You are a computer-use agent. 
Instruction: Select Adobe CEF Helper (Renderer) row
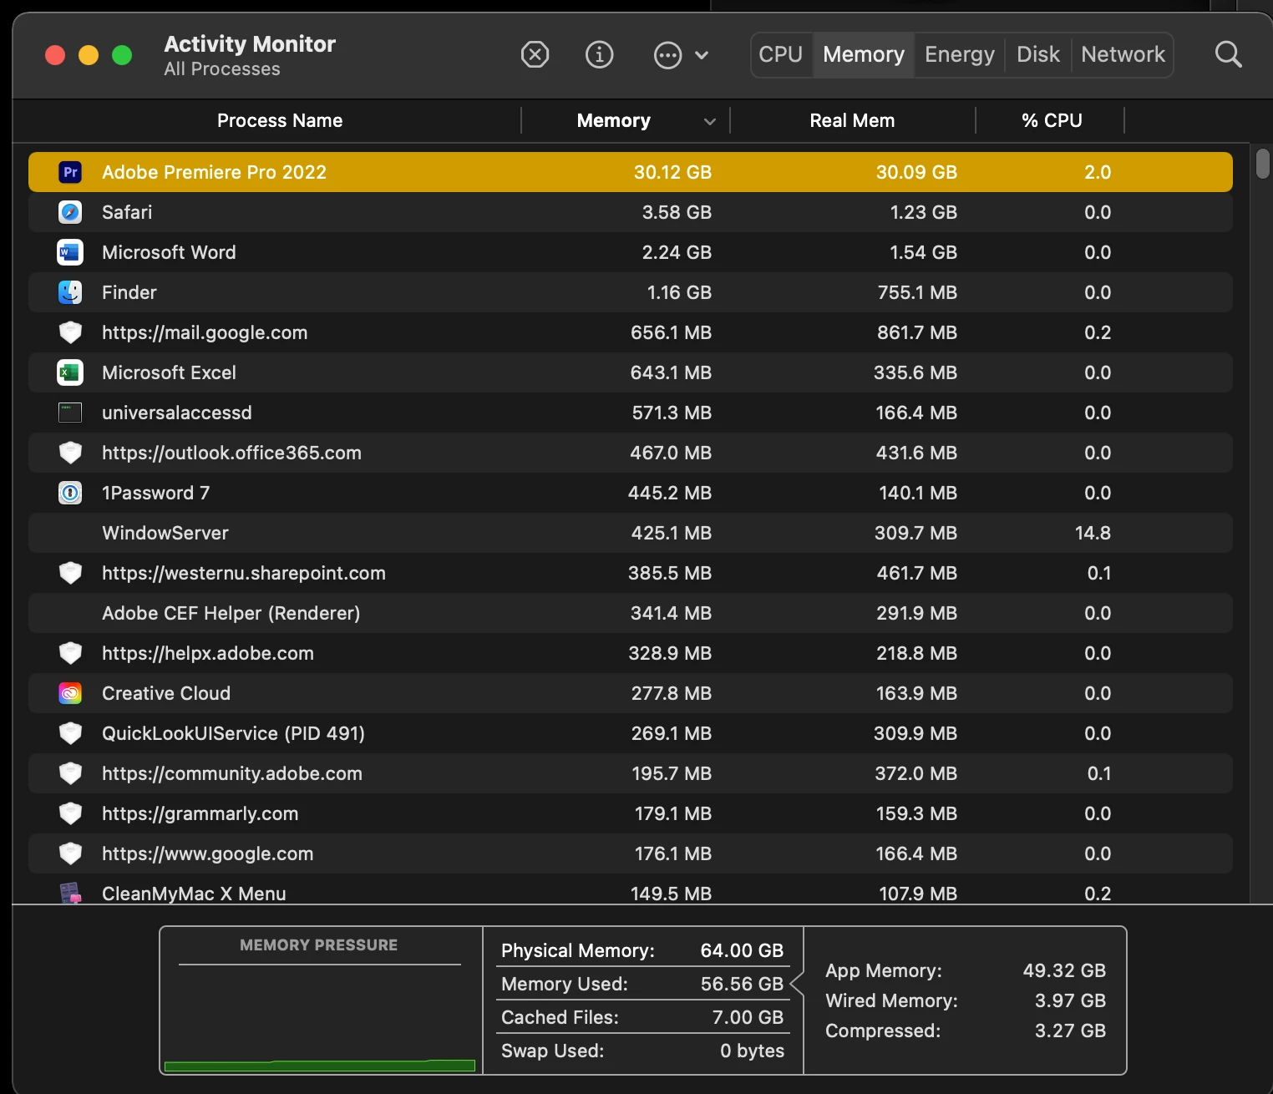pyautogui.click(x=631, y=613)
